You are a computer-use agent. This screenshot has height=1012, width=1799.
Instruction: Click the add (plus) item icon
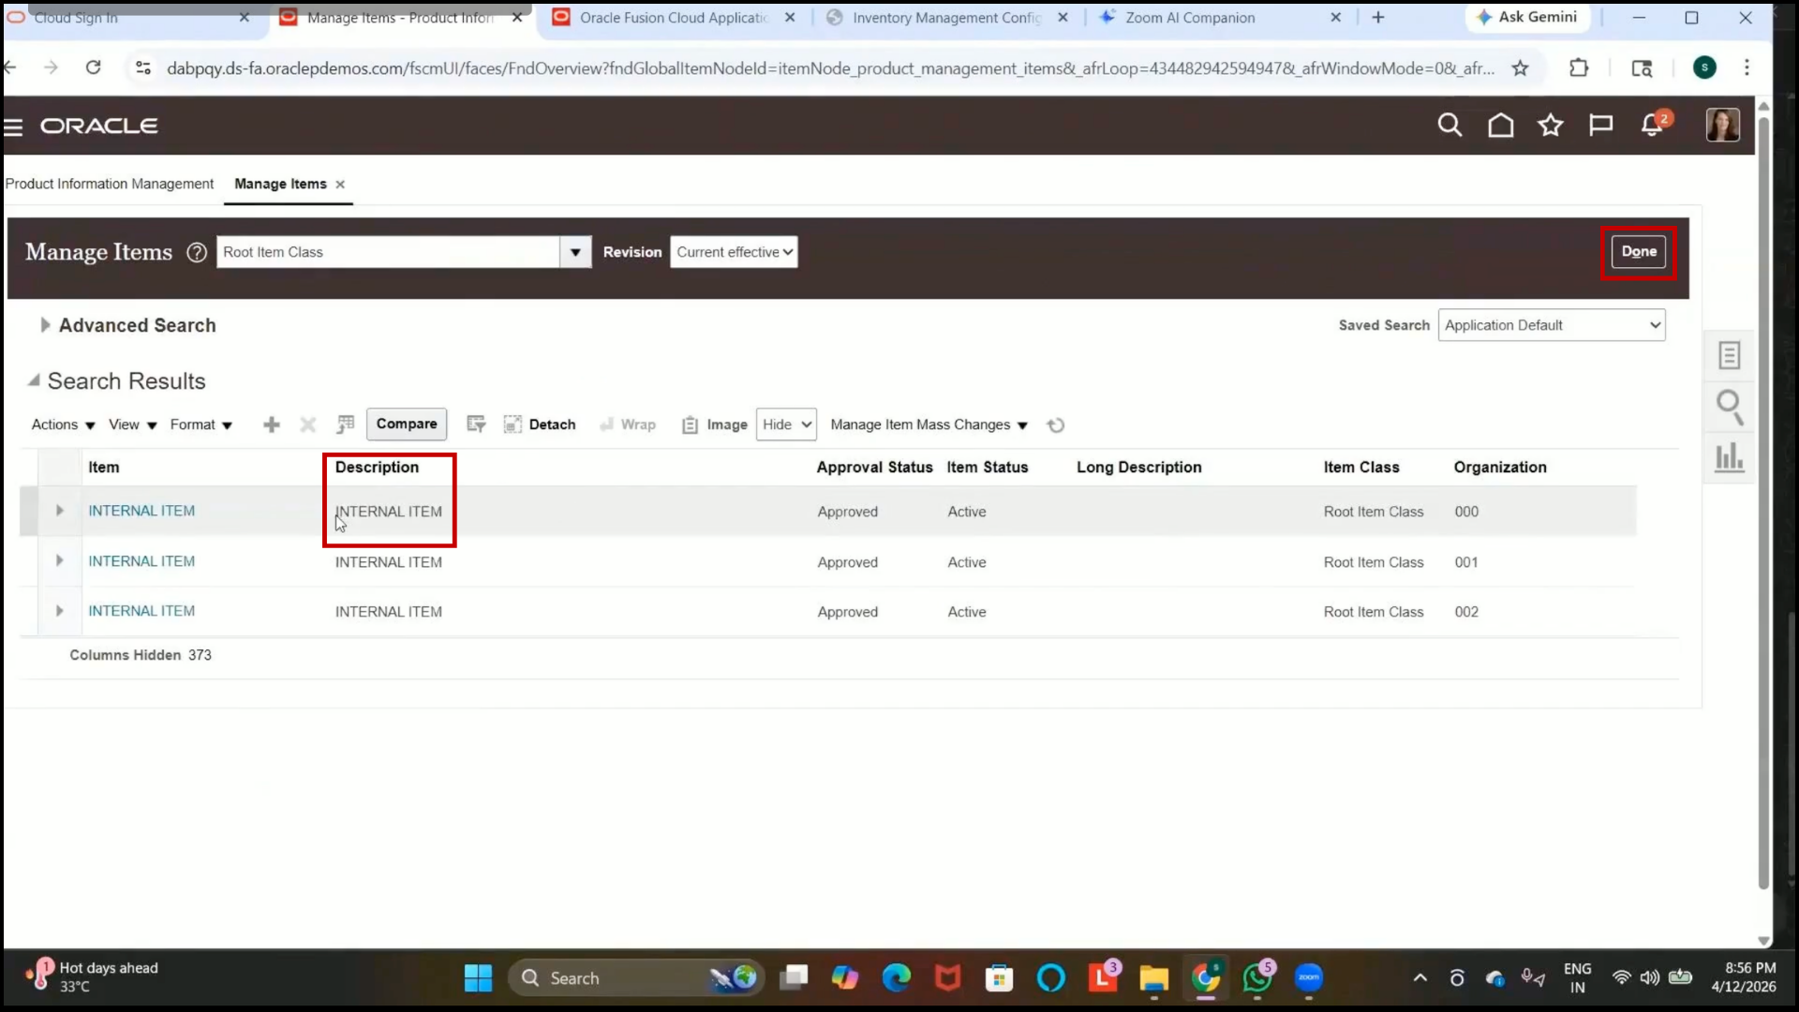pyautogui.click(x=272, y=424)
